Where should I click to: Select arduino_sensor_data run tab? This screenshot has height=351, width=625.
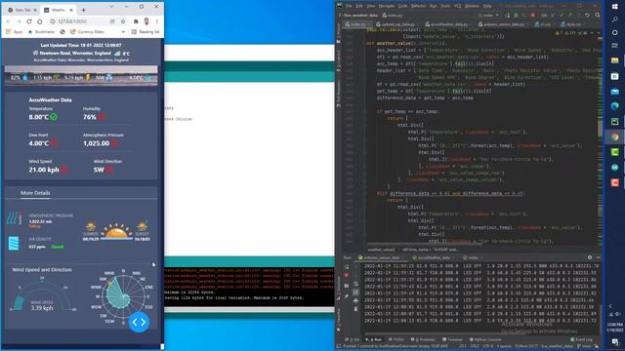(x=382, y=257)
